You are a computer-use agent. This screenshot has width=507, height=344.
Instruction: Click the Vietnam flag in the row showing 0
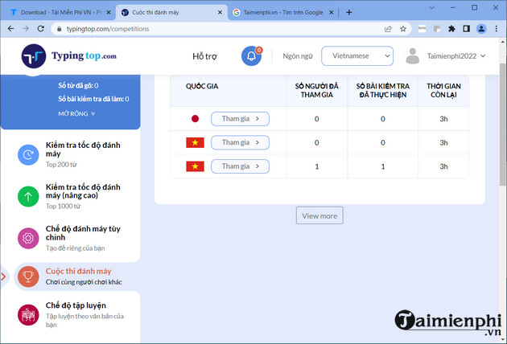click(x=195, y=142)
